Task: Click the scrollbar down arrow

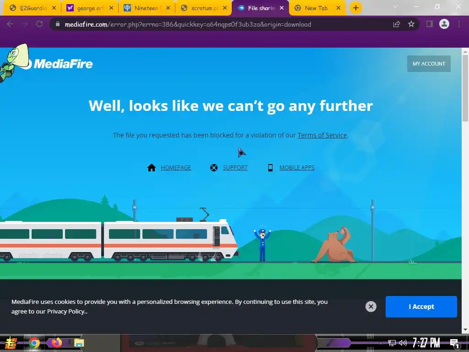Action: [465, 330]
